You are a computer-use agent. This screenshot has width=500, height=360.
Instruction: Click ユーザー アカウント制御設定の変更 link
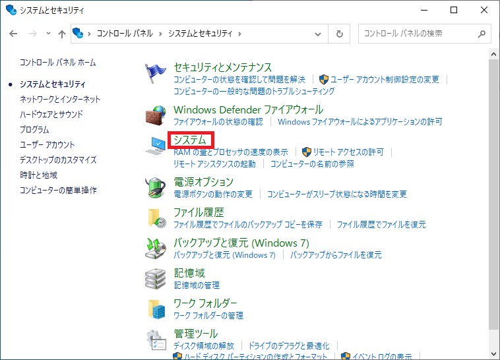[385, 79]
